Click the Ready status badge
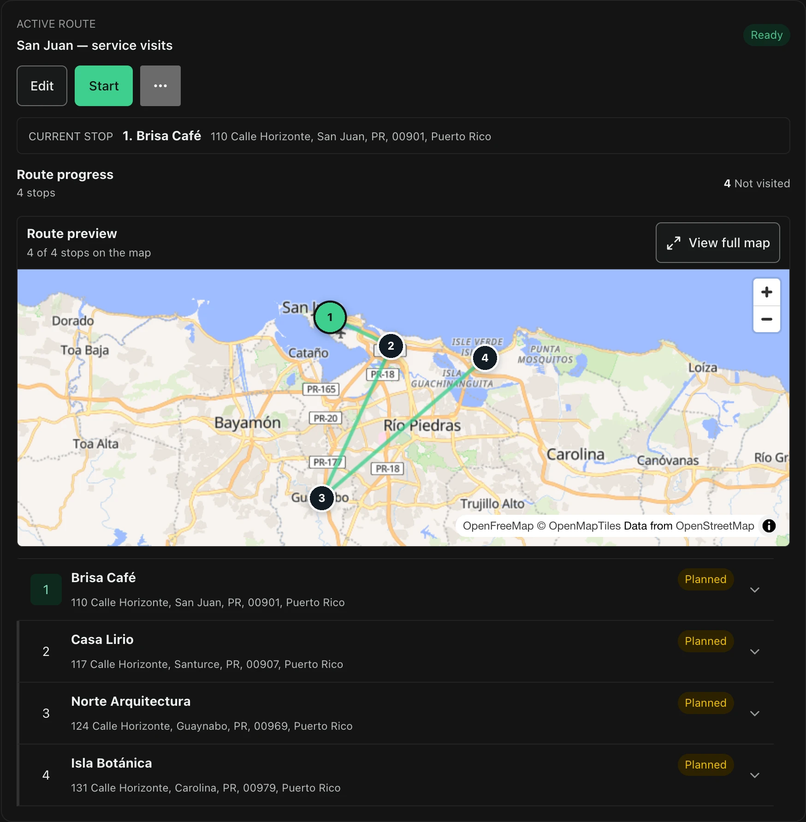806x822 pixels. (766, 35)
